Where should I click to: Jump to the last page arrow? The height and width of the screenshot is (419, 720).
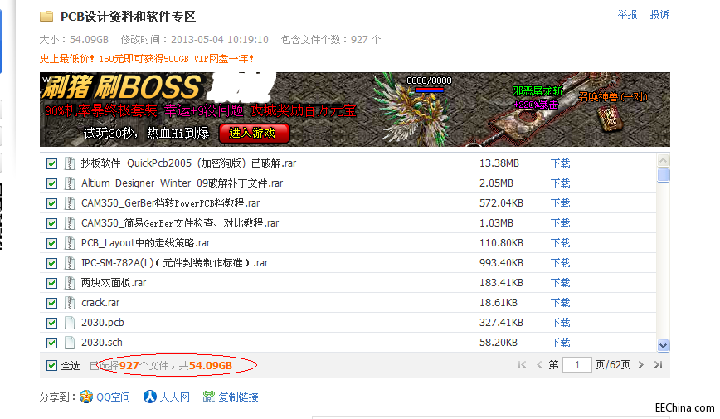(658, 365)
